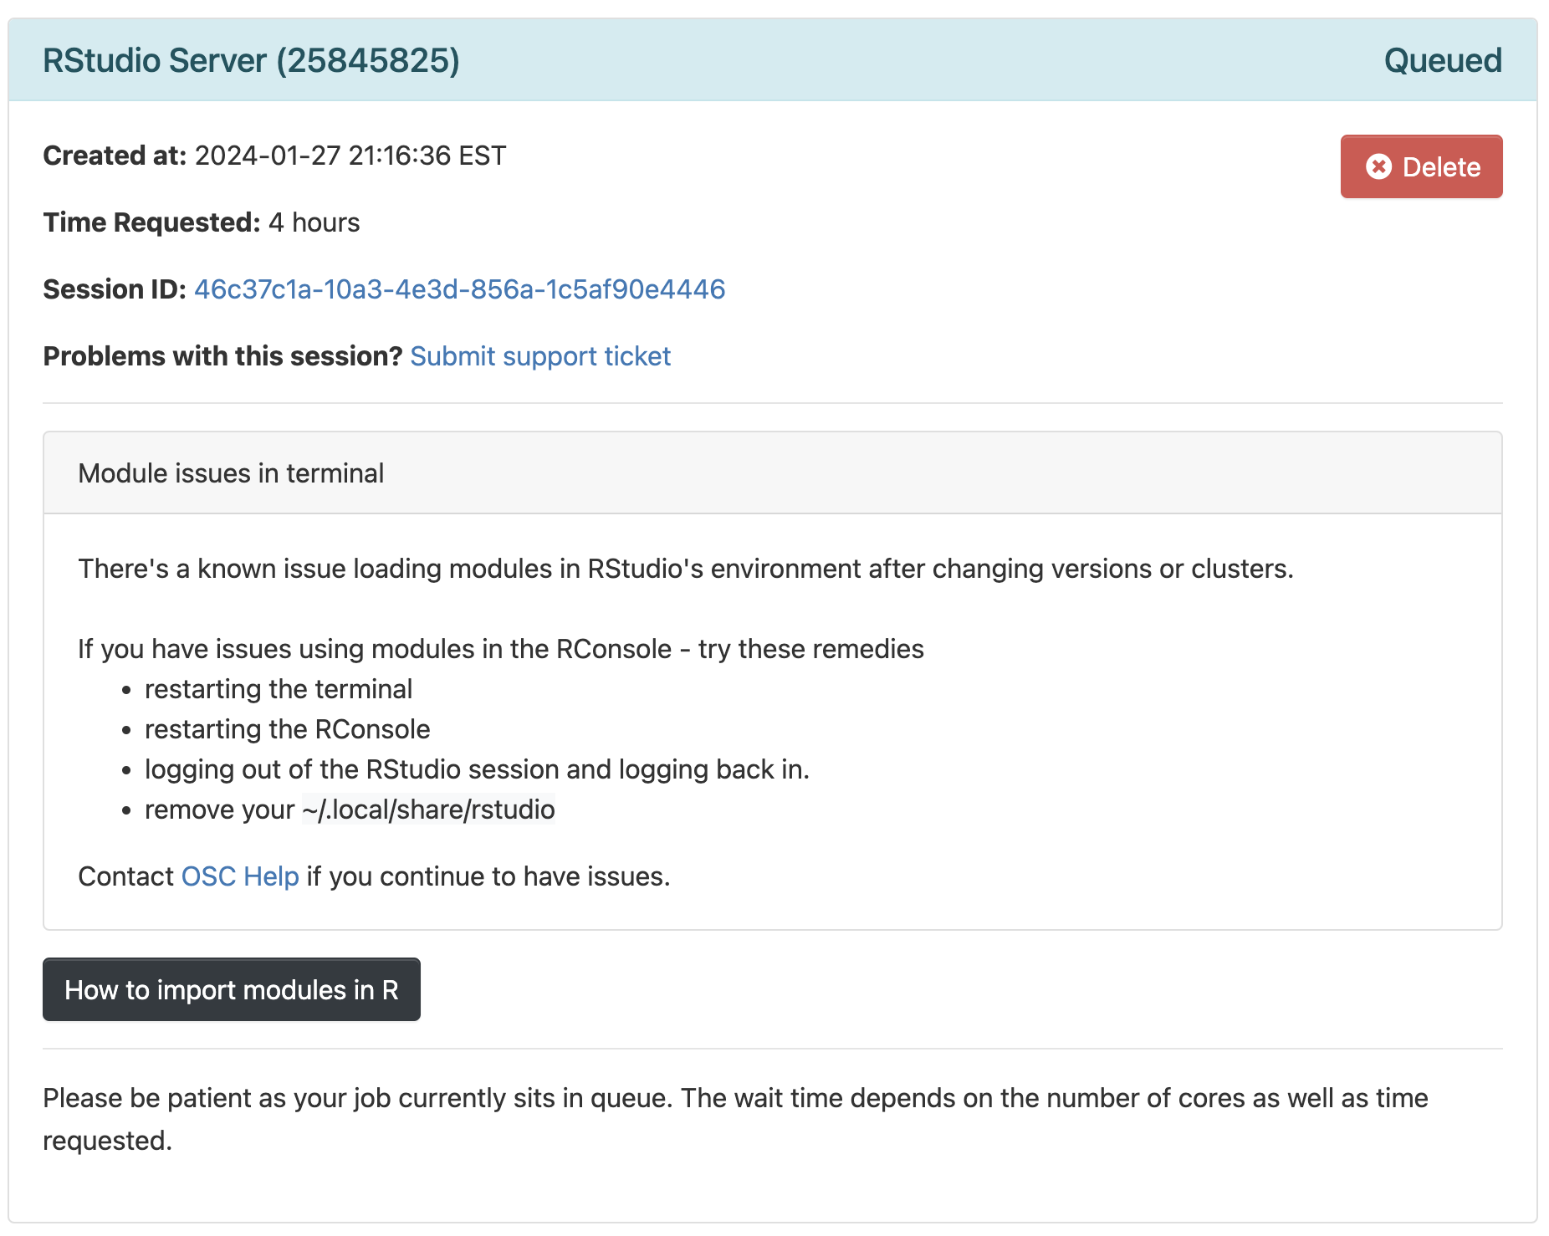Click the restarting the terminal bullet

point(279,689)
